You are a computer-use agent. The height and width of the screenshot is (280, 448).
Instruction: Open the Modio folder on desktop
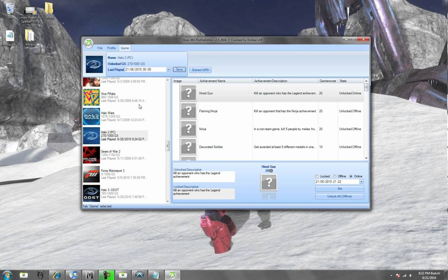point(30,36)
